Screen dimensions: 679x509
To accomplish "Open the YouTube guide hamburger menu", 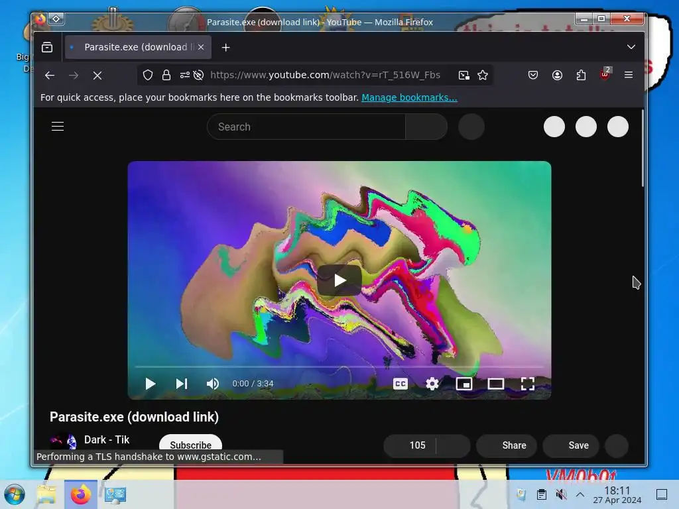I will 58,127.
